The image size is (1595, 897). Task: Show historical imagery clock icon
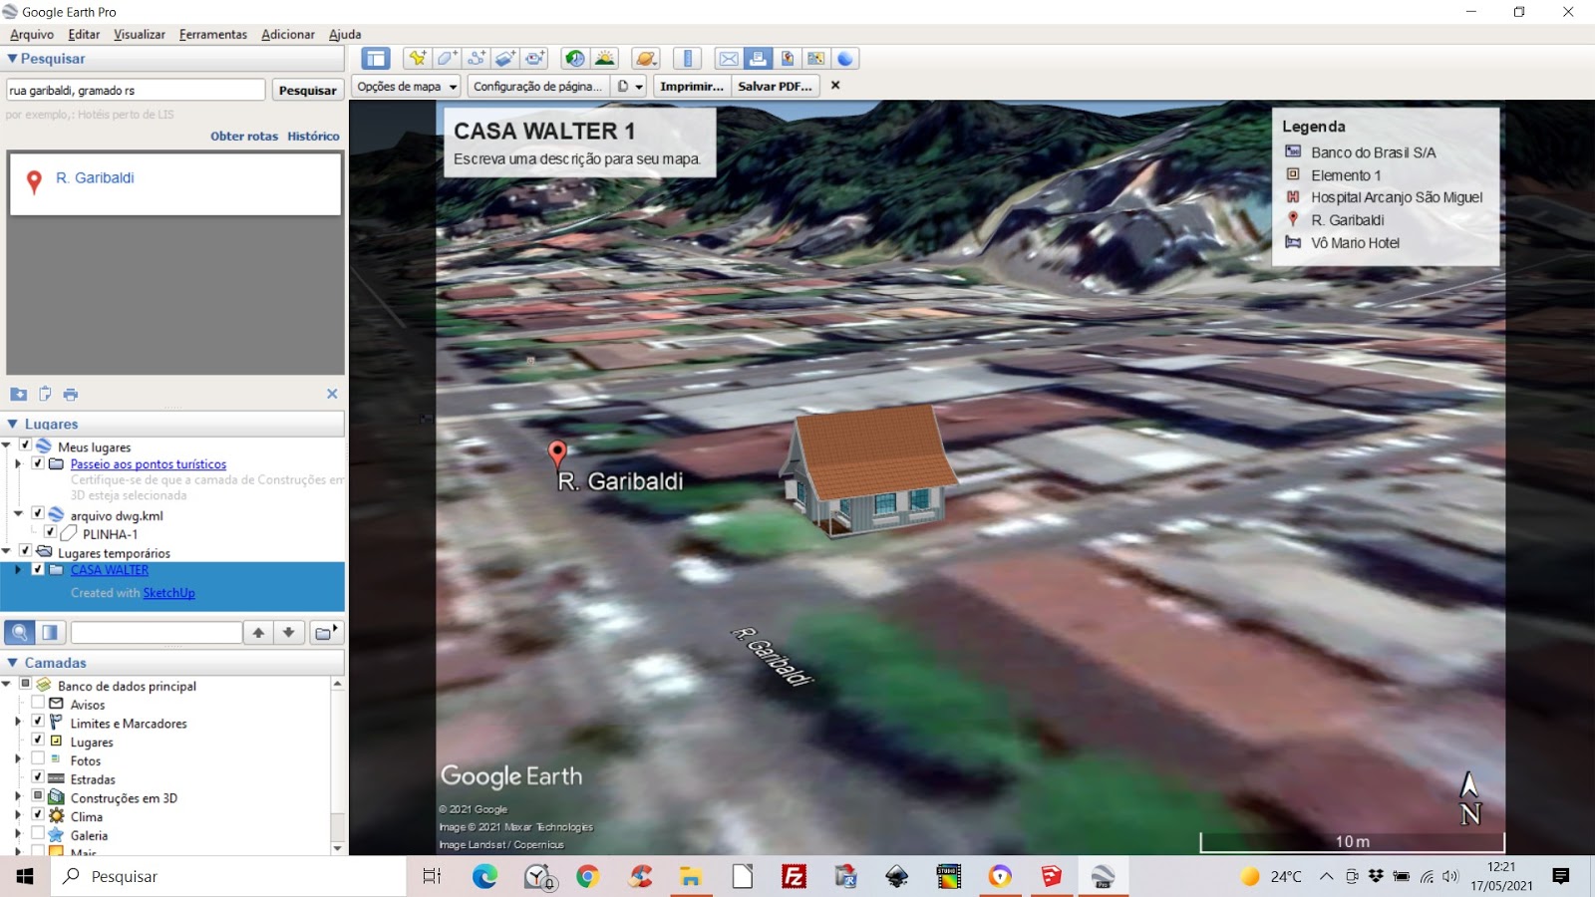pyautogui.click(x=574, y=59)
